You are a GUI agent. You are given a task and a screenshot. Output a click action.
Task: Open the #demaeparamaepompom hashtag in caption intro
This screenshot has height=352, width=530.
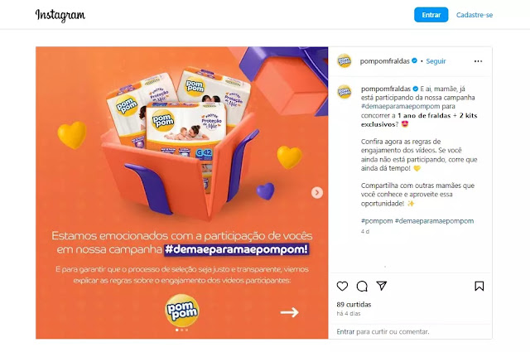click(400, 106)
